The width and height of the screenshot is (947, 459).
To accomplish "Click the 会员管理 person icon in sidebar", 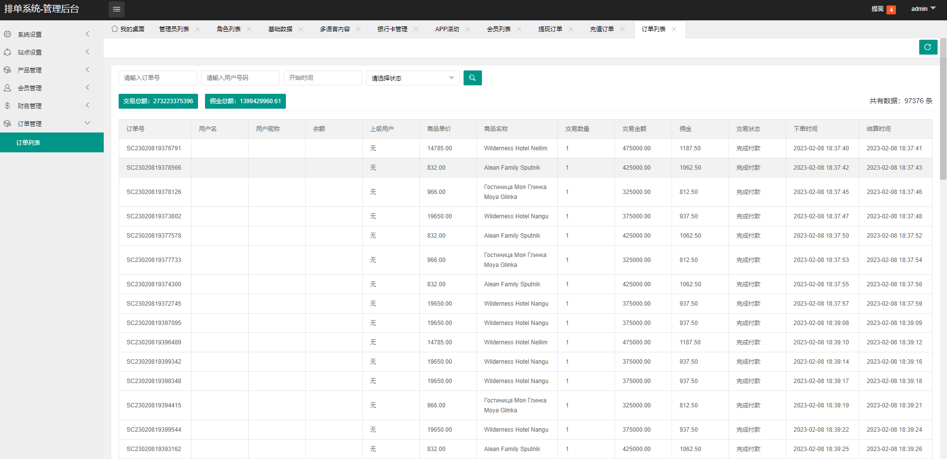I will tap(7, 87).
